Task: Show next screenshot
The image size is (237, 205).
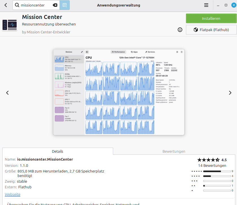Action: [x=230, y=93]
